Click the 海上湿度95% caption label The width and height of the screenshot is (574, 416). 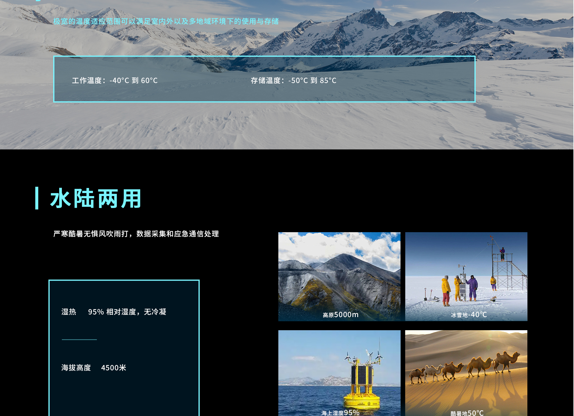point(340,413)
